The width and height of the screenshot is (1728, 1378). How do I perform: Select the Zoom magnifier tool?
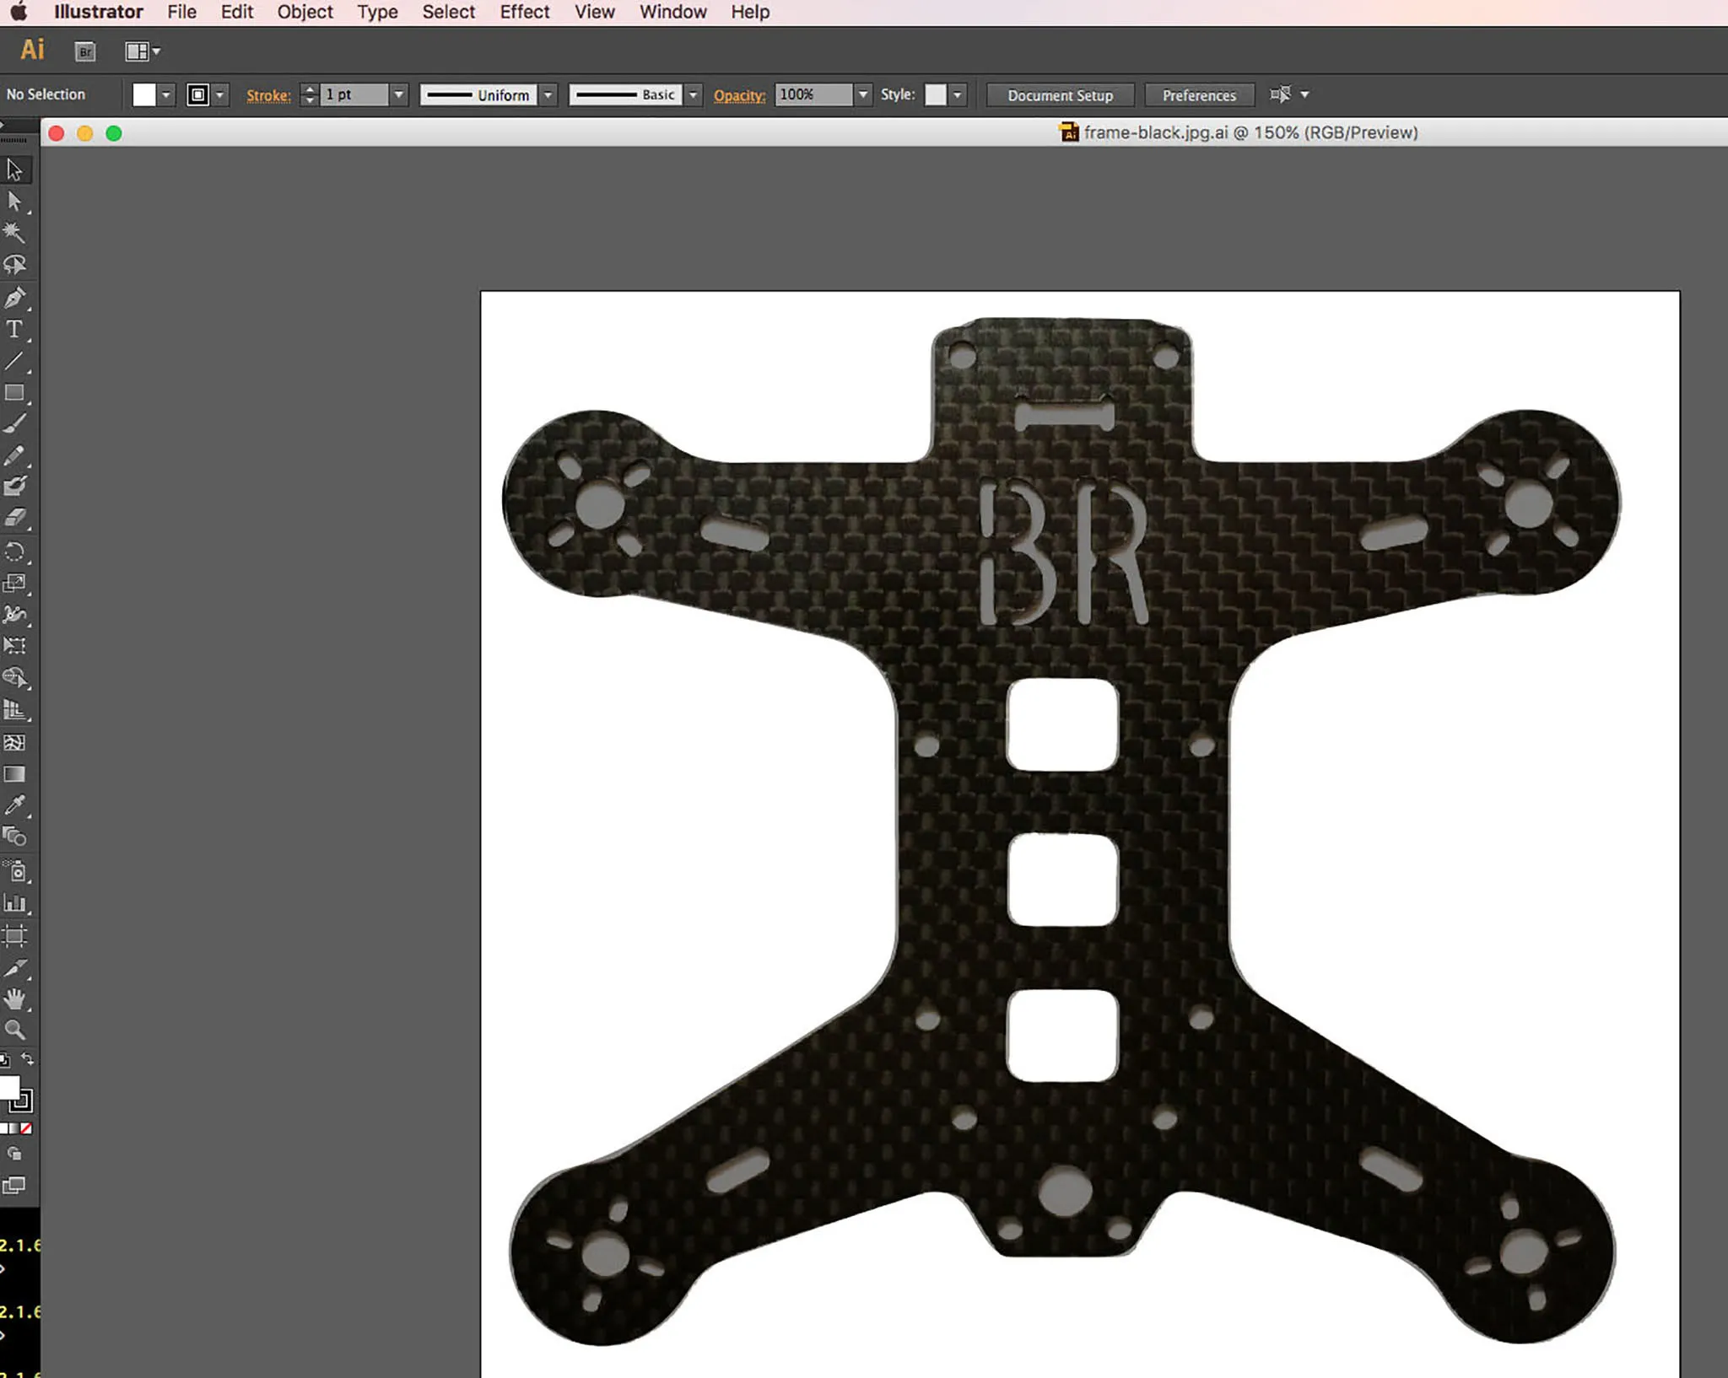(x=14, y=1030)
